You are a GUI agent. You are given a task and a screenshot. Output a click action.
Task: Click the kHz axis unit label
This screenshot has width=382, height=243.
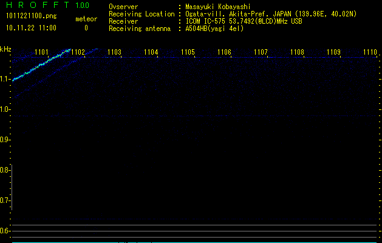5,49
